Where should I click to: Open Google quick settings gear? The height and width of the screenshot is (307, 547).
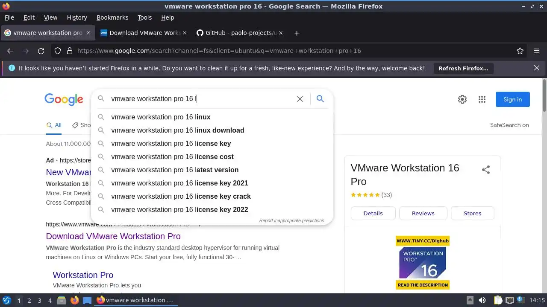462,99
